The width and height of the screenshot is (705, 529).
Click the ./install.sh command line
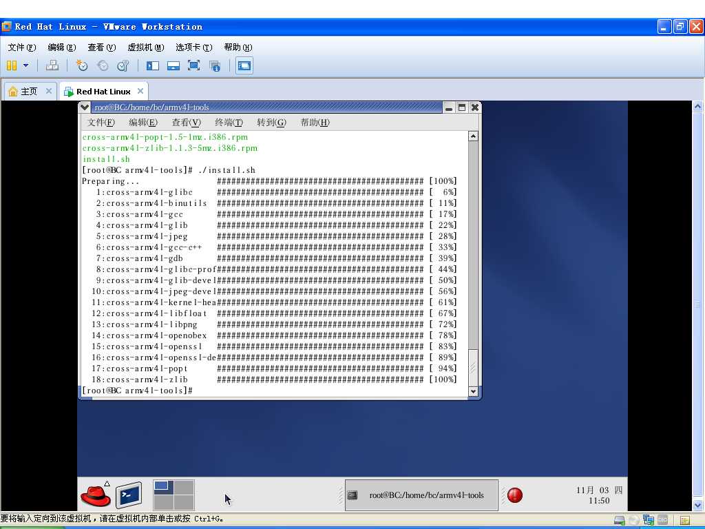169,170
